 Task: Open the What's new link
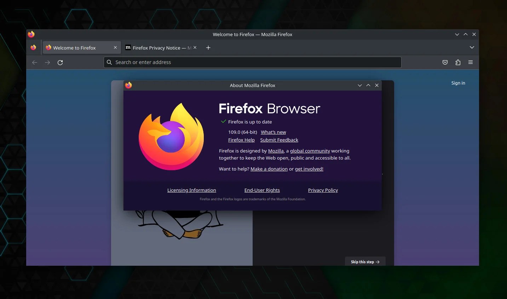coord(273,132)
